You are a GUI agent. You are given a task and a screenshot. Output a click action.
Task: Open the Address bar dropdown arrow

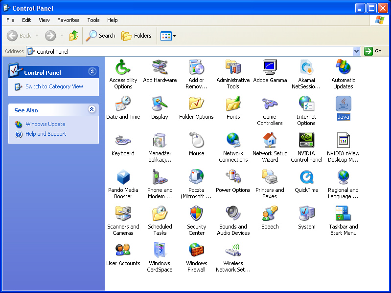(357, 52)
